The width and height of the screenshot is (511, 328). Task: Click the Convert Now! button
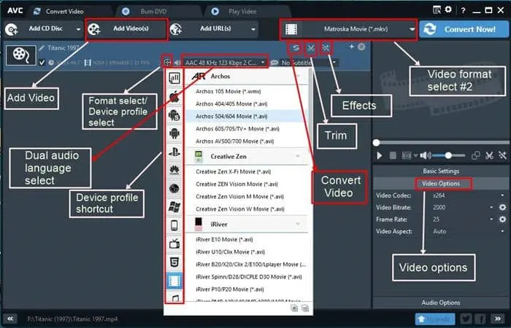[464, 29]
